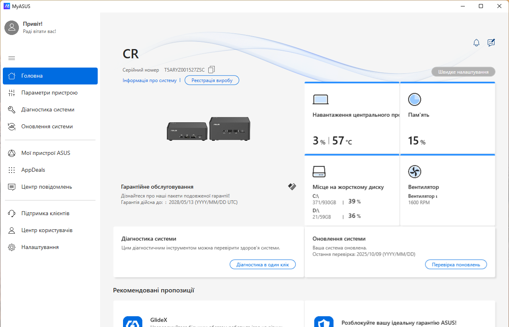This screenshot has height=327, width=509.
Task: Run Діагностика в один клік
Action: [263, 265]
